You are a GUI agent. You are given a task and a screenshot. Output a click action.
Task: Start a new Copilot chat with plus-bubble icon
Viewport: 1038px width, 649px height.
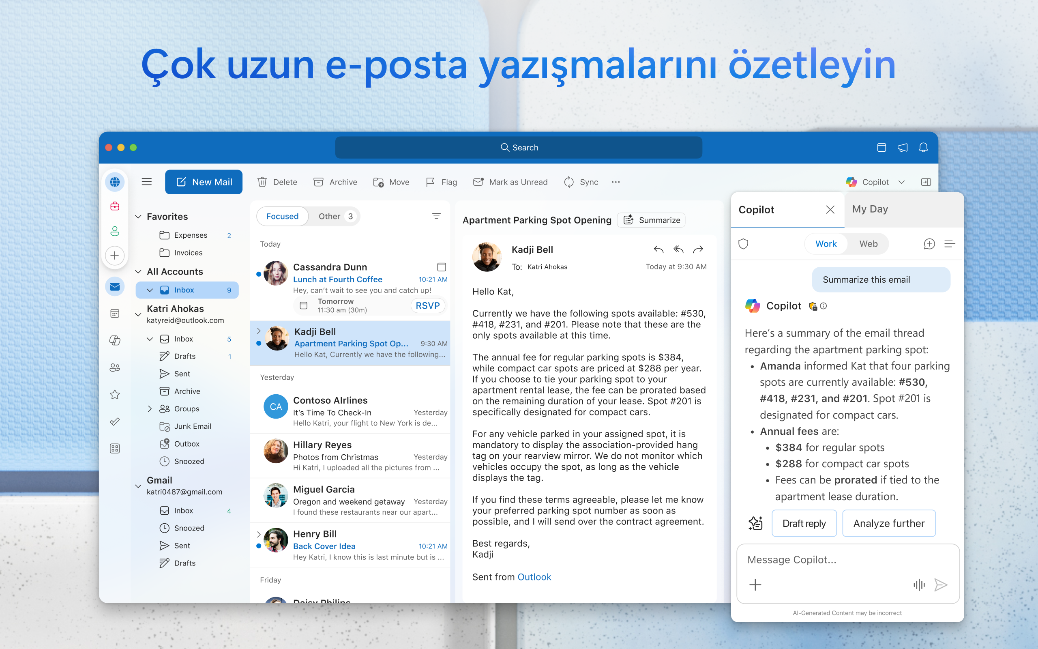click(x=929, y=244)
